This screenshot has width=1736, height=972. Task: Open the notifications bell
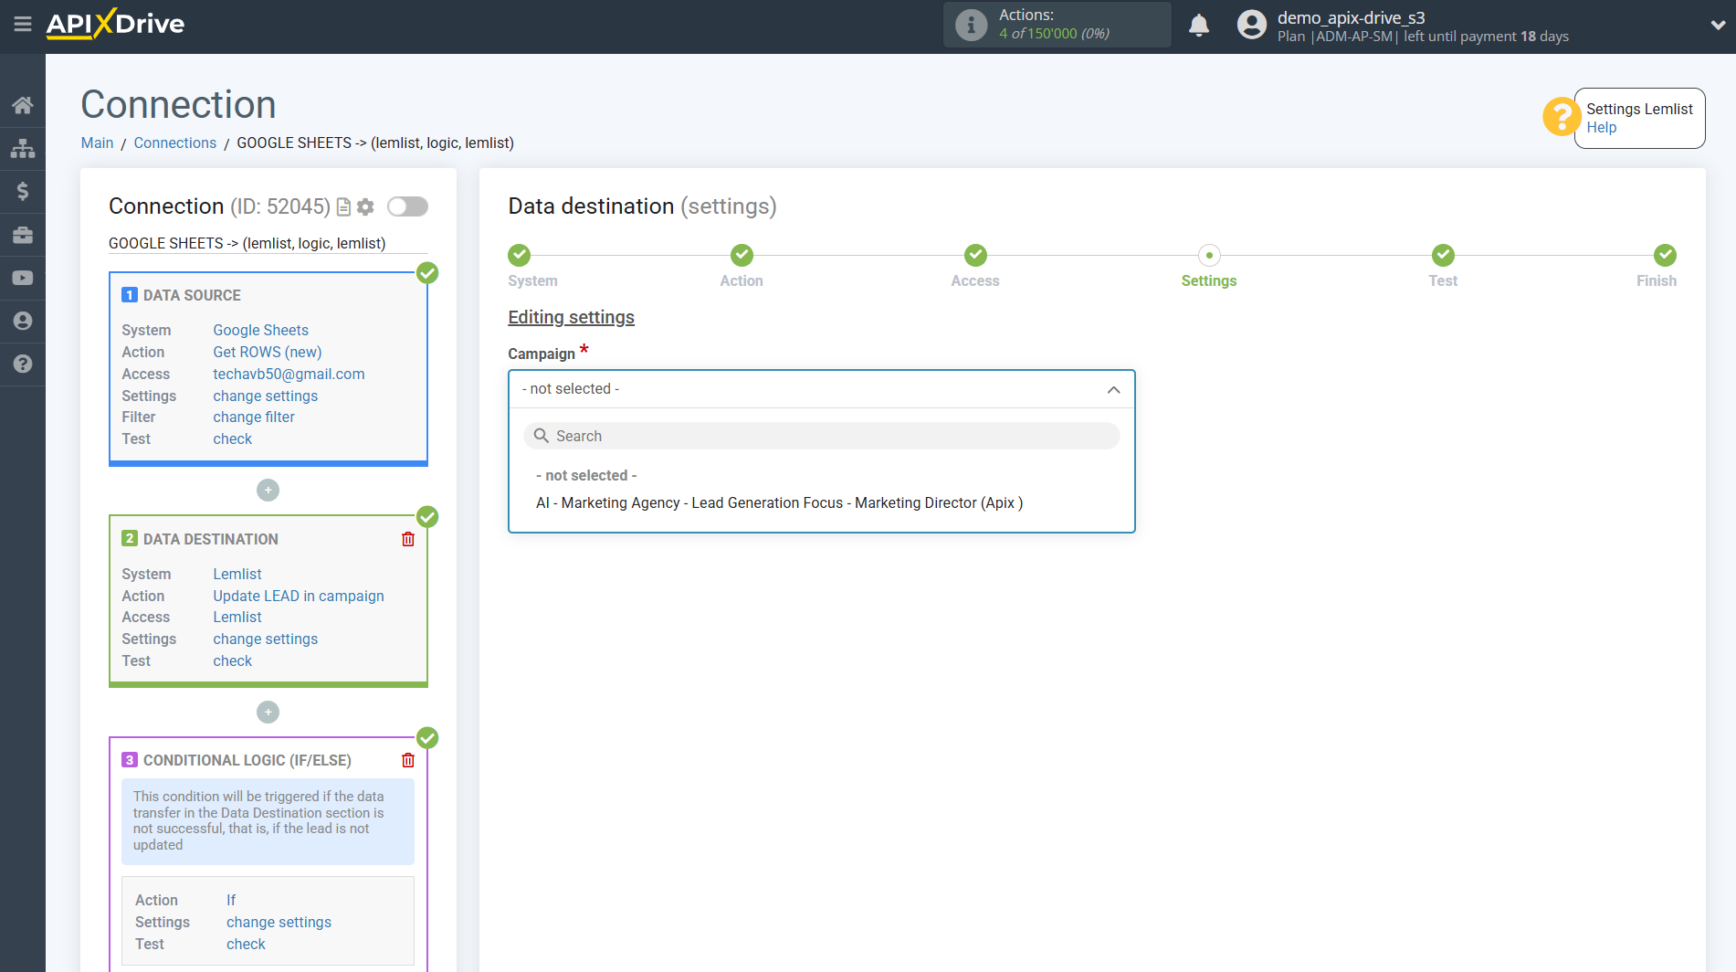(1199, 25)
